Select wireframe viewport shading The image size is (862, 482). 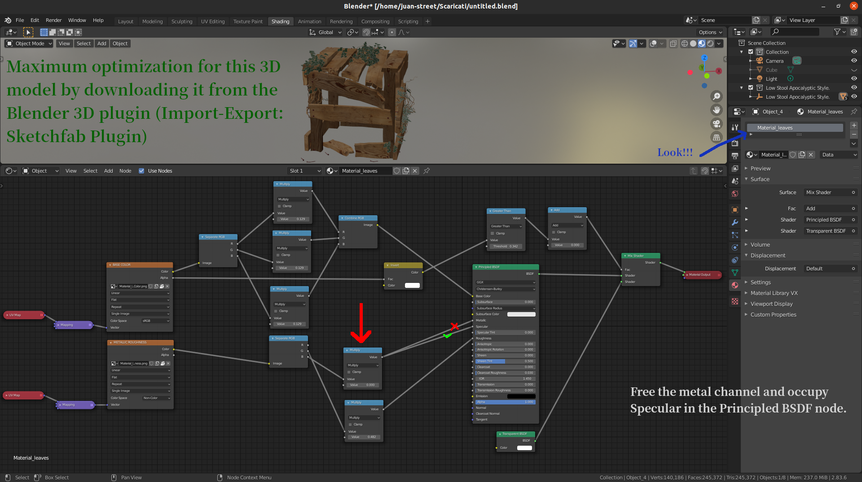click(x=685, y=43)
